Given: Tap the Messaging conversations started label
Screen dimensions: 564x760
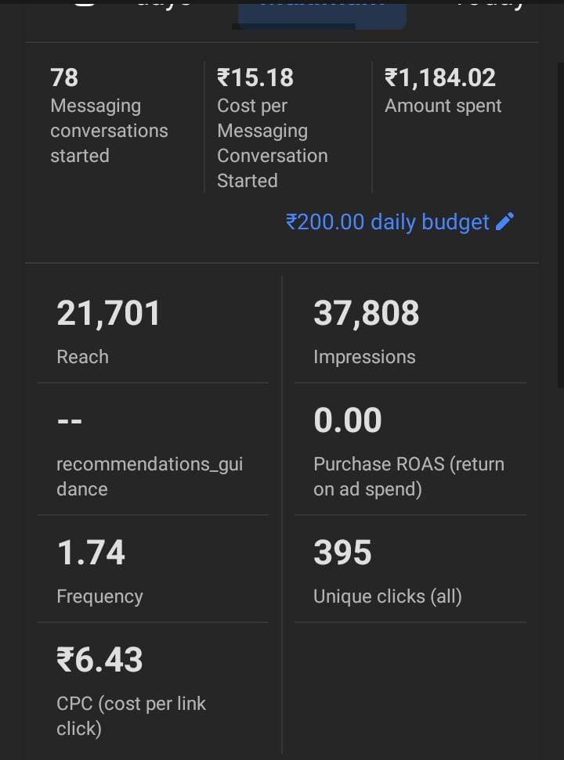Looking at the screenshot, I should 108,131.
